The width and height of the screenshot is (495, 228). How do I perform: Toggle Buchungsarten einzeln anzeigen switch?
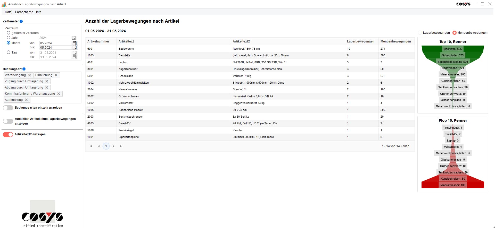[8, 108]
